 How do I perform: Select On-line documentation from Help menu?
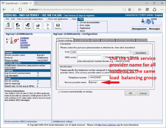pyautogui.click(x=90, y=22)
